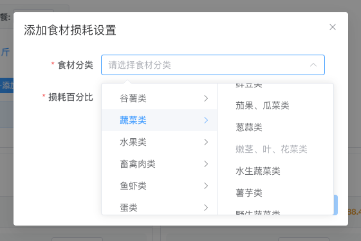The image size is (361, 241).
Task: Expand 谷薯类 with its arrow
Action: 206,98
